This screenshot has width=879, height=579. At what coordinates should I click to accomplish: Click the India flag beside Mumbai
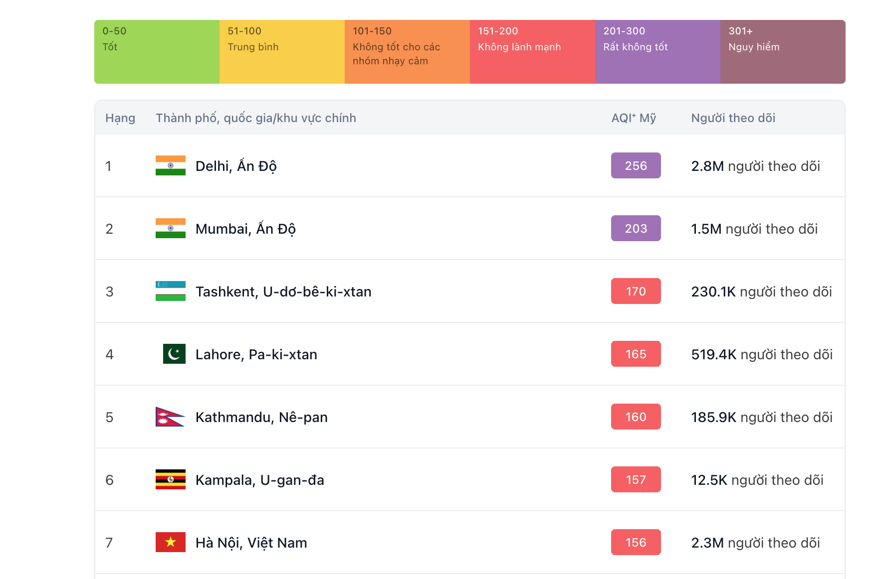click(x=171, y=228)
